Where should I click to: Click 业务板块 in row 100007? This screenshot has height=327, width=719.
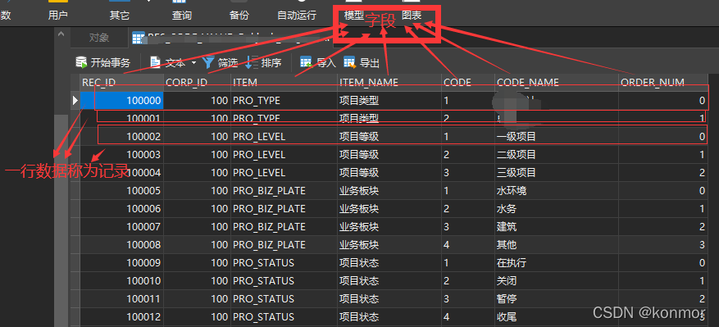[x=359, y=226]
